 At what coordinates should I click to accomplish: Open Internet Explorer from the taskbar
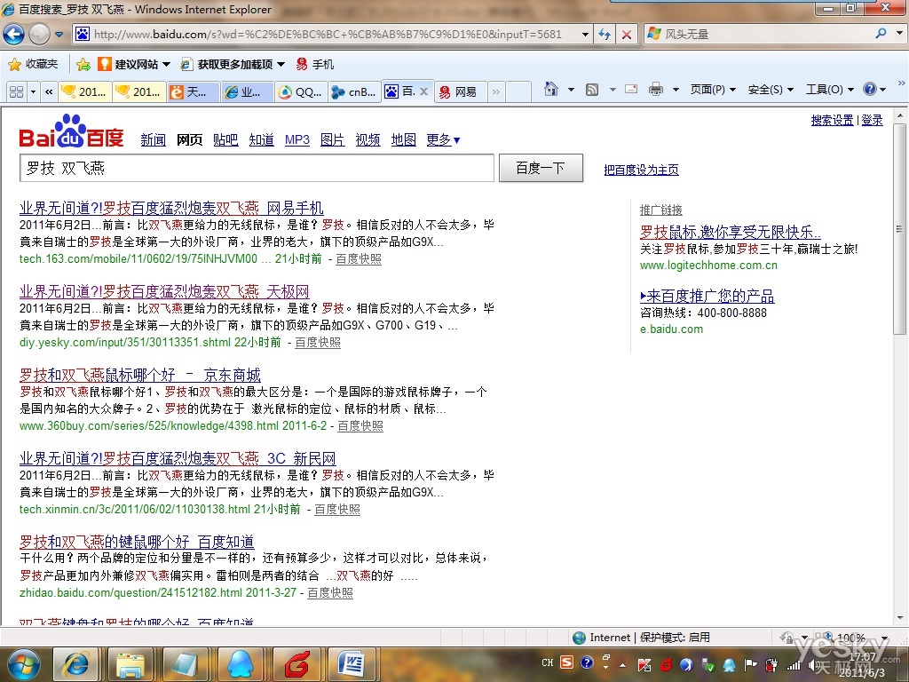coord(76,664)
